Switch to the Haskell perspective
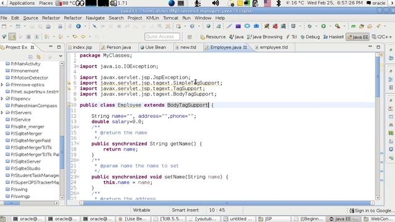Screen dimensions: 395x222 [333, 37]
